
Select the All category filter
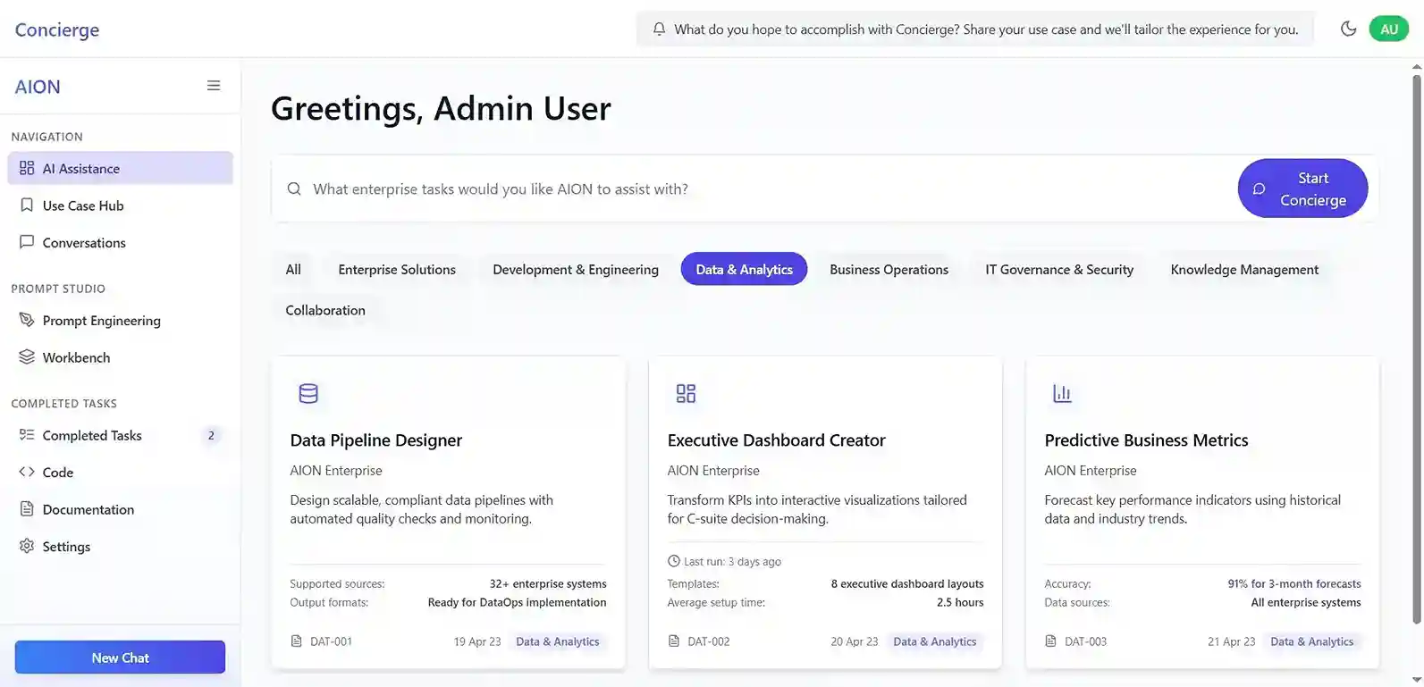pos(293,269)
